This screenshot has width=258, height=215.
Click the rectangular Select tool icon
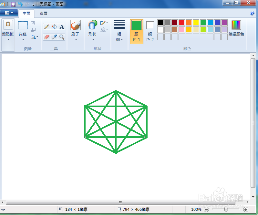[x=23, y=25]
